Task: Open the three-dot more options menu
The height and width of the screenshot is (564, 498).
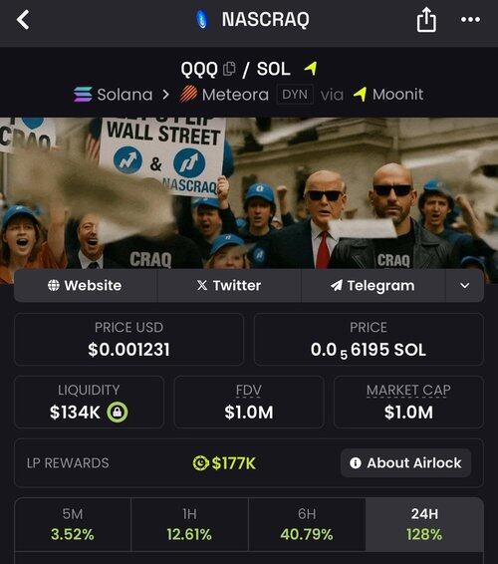Action: [470, 19]
